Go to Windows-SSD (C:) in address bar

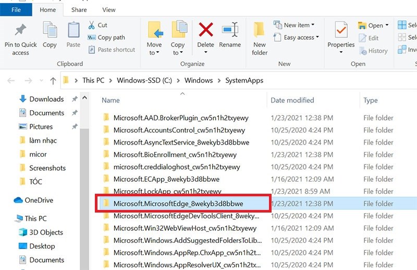[144, 80]
